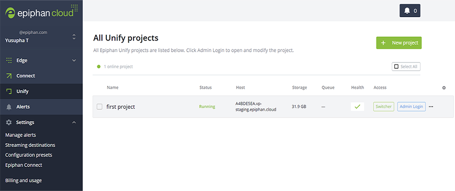
Task: Tick the checkbox for first project
Action: (100, 107)
